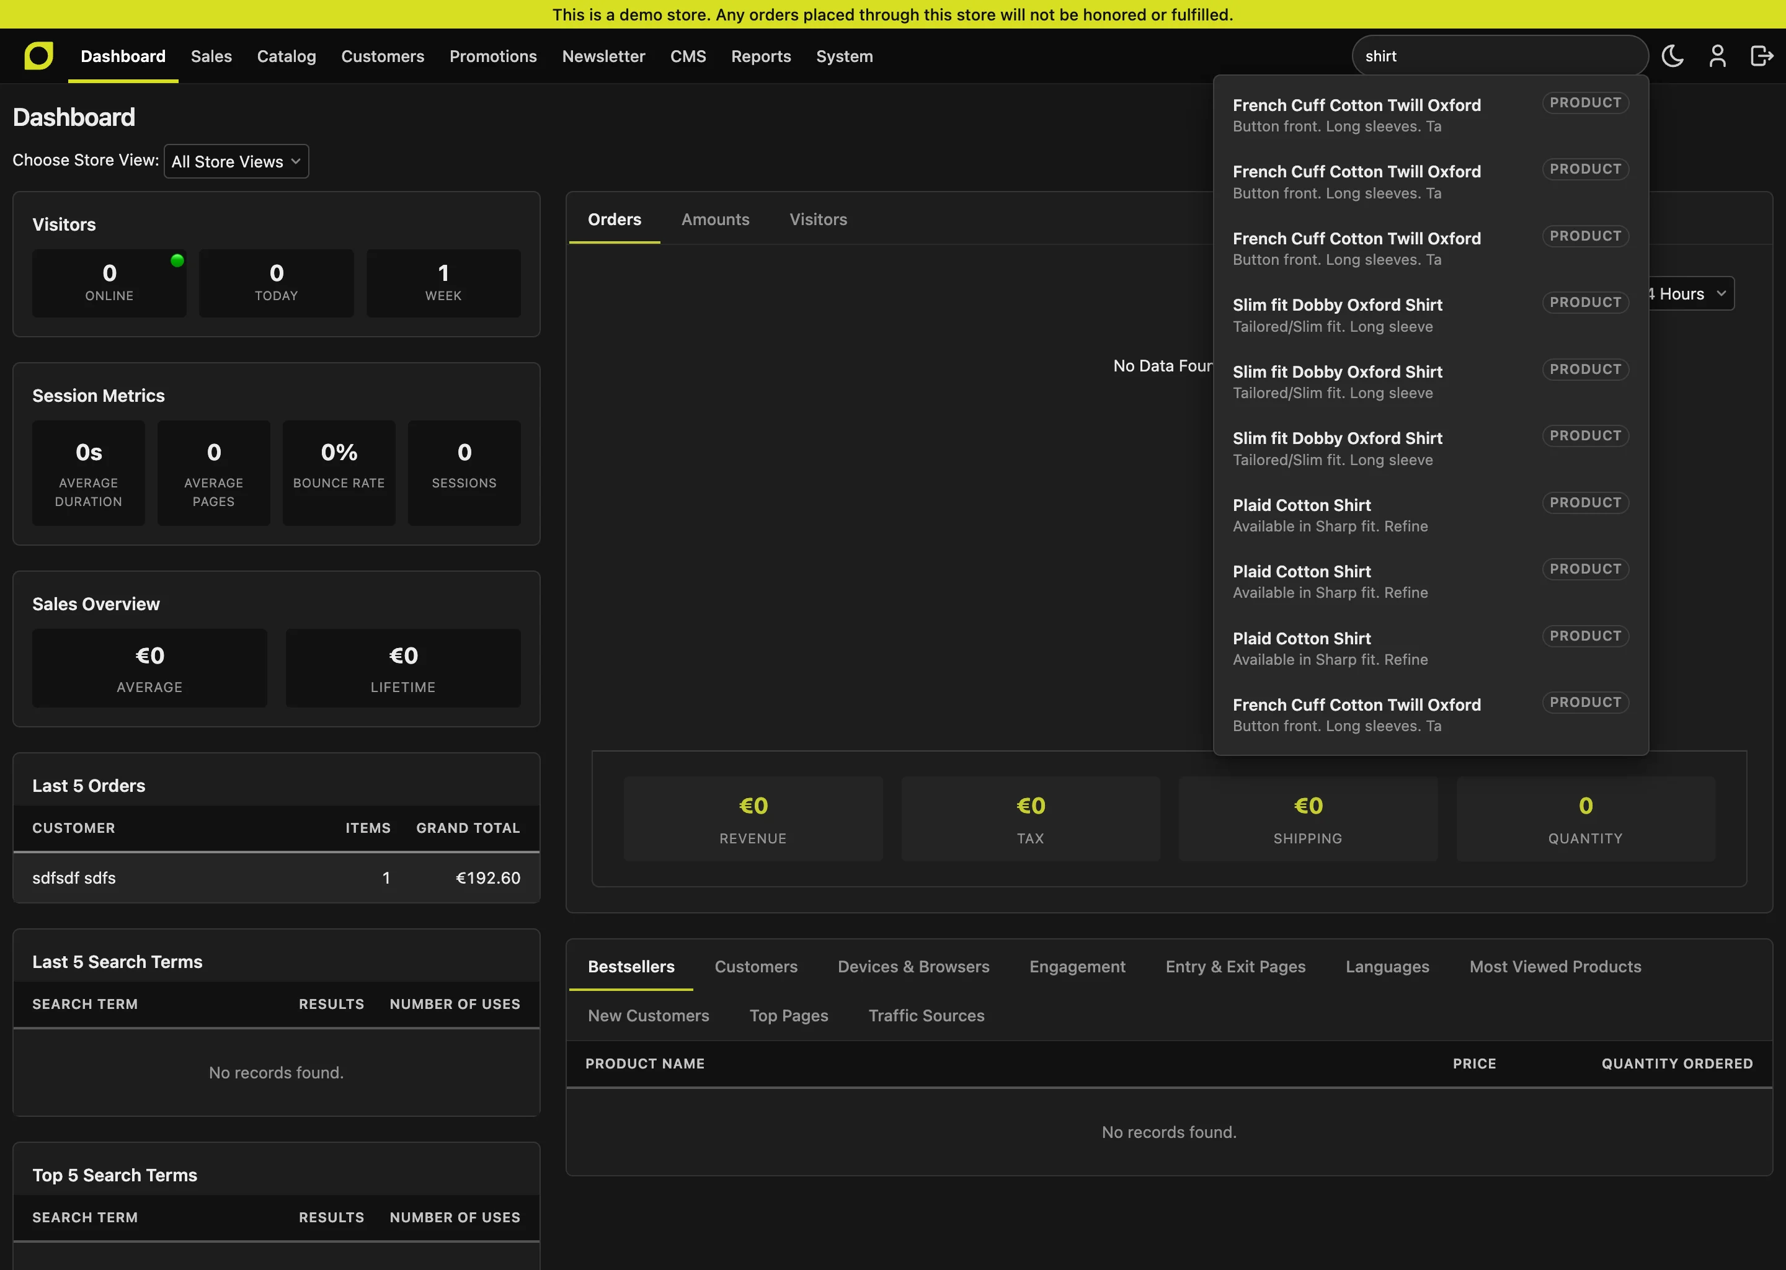Click the logout icon
The image size is (1786, 1270).
click(1761, 56)
